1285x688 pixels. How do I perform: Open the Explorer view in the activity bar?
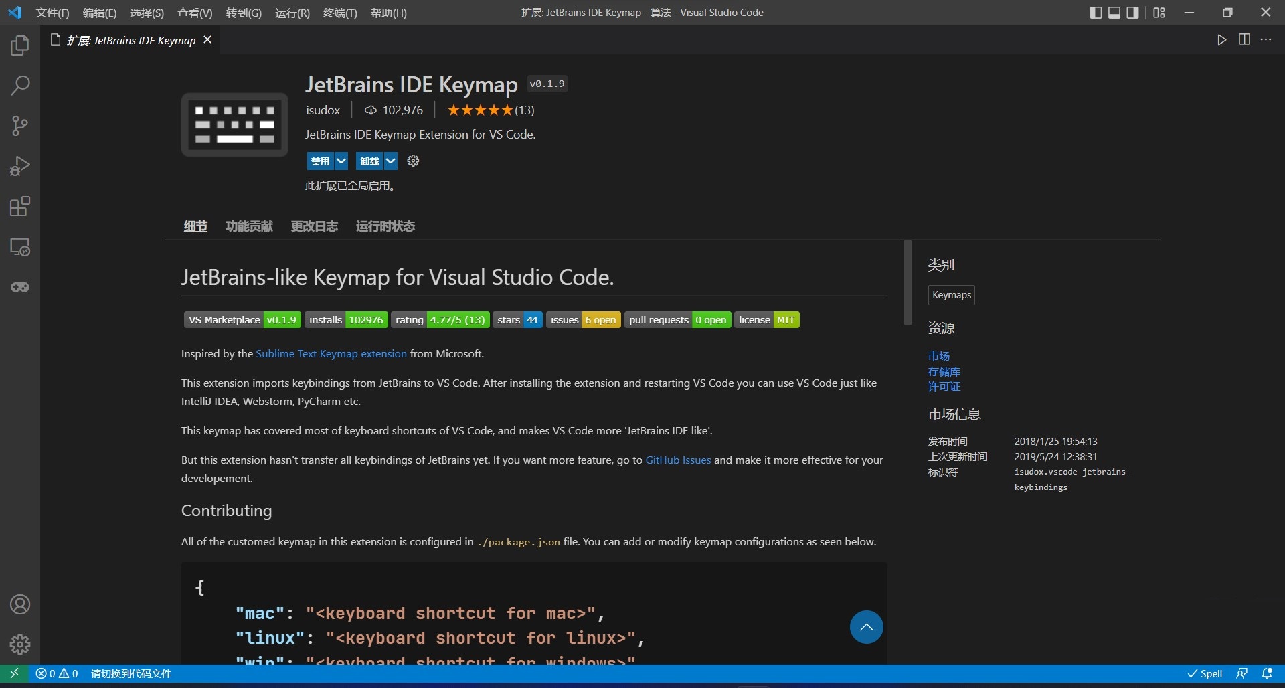coord(19,46)
